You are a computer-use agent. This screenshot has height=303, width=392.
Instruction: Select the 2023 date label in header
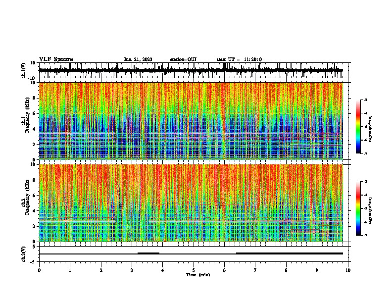[138, 59]
